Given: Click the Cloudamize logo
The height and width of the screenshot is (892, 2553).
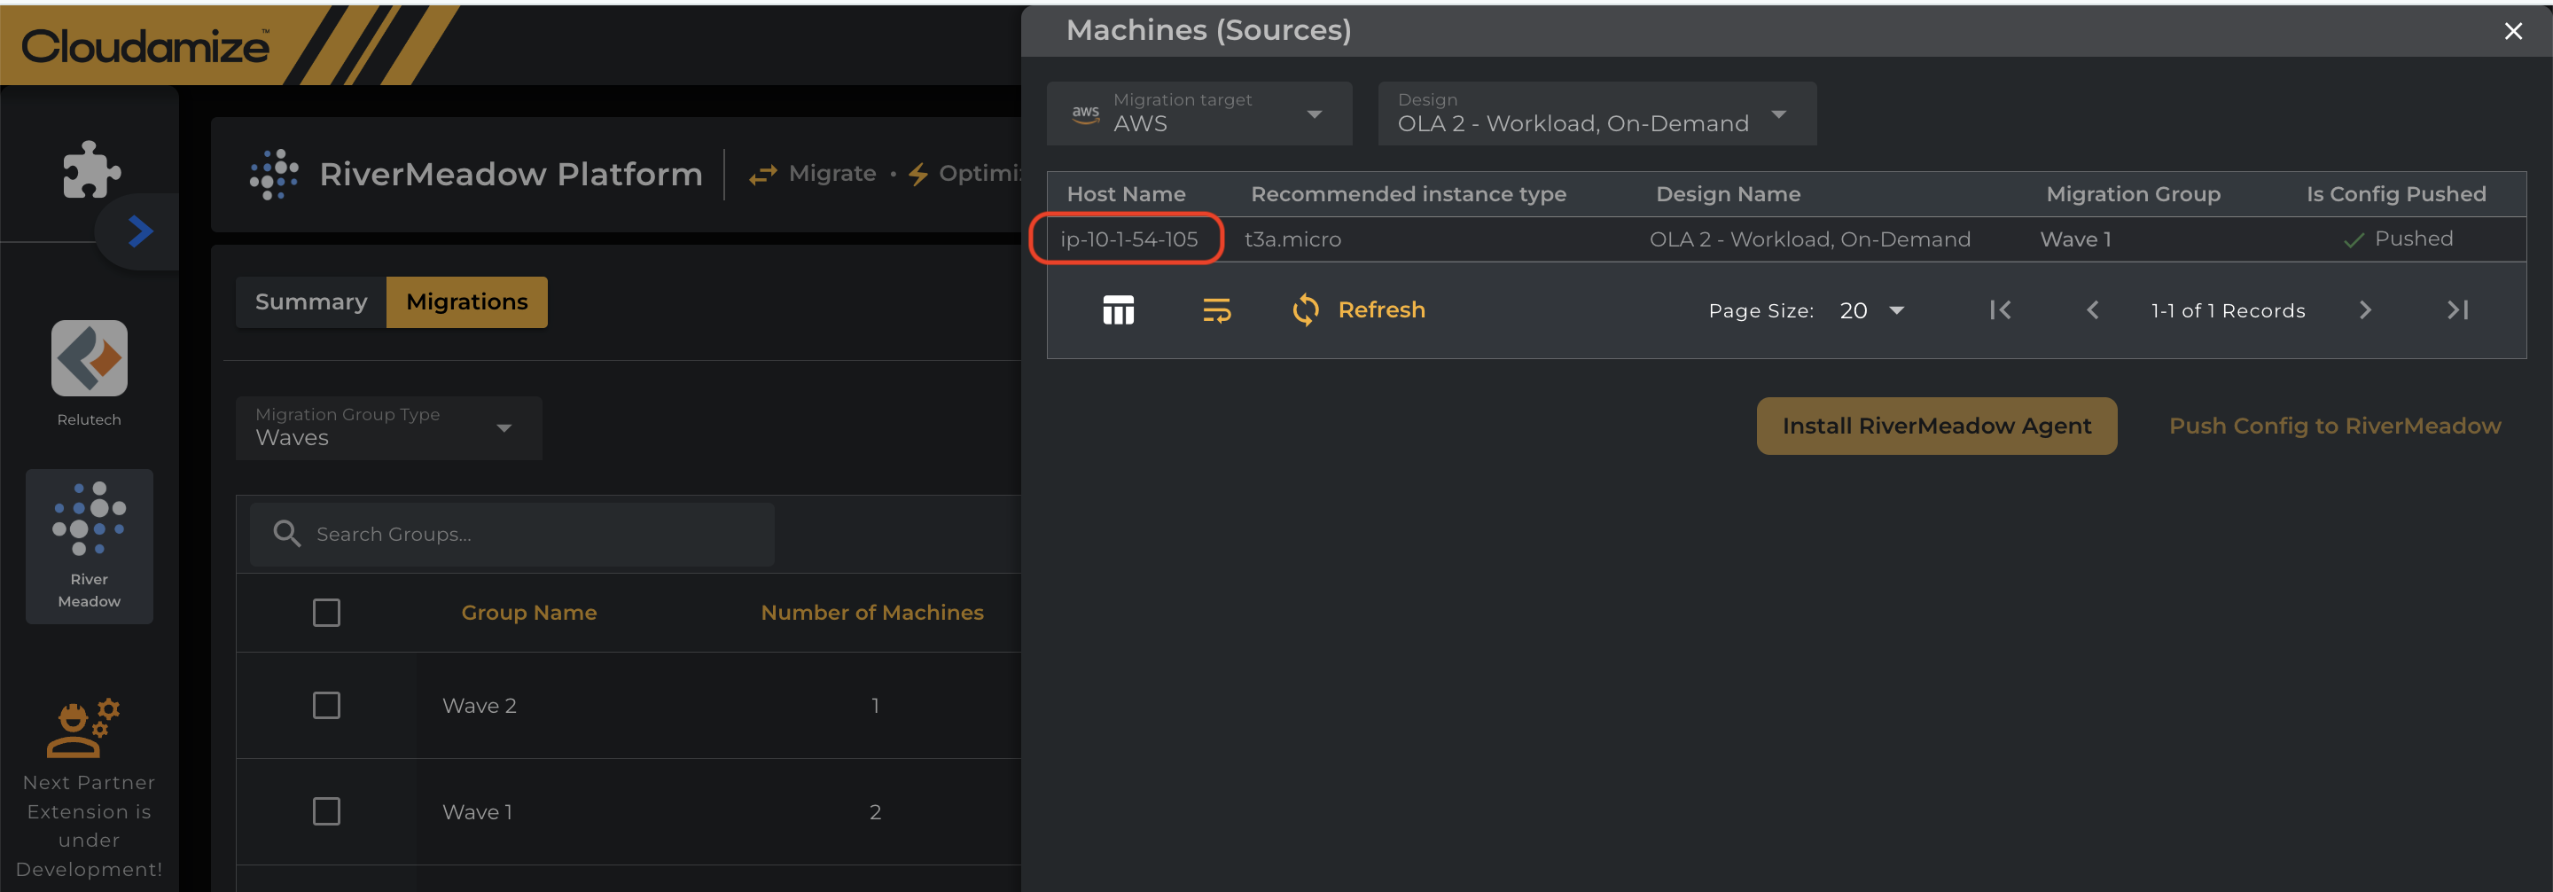Looking at the screenshot, I should [144, 45].
